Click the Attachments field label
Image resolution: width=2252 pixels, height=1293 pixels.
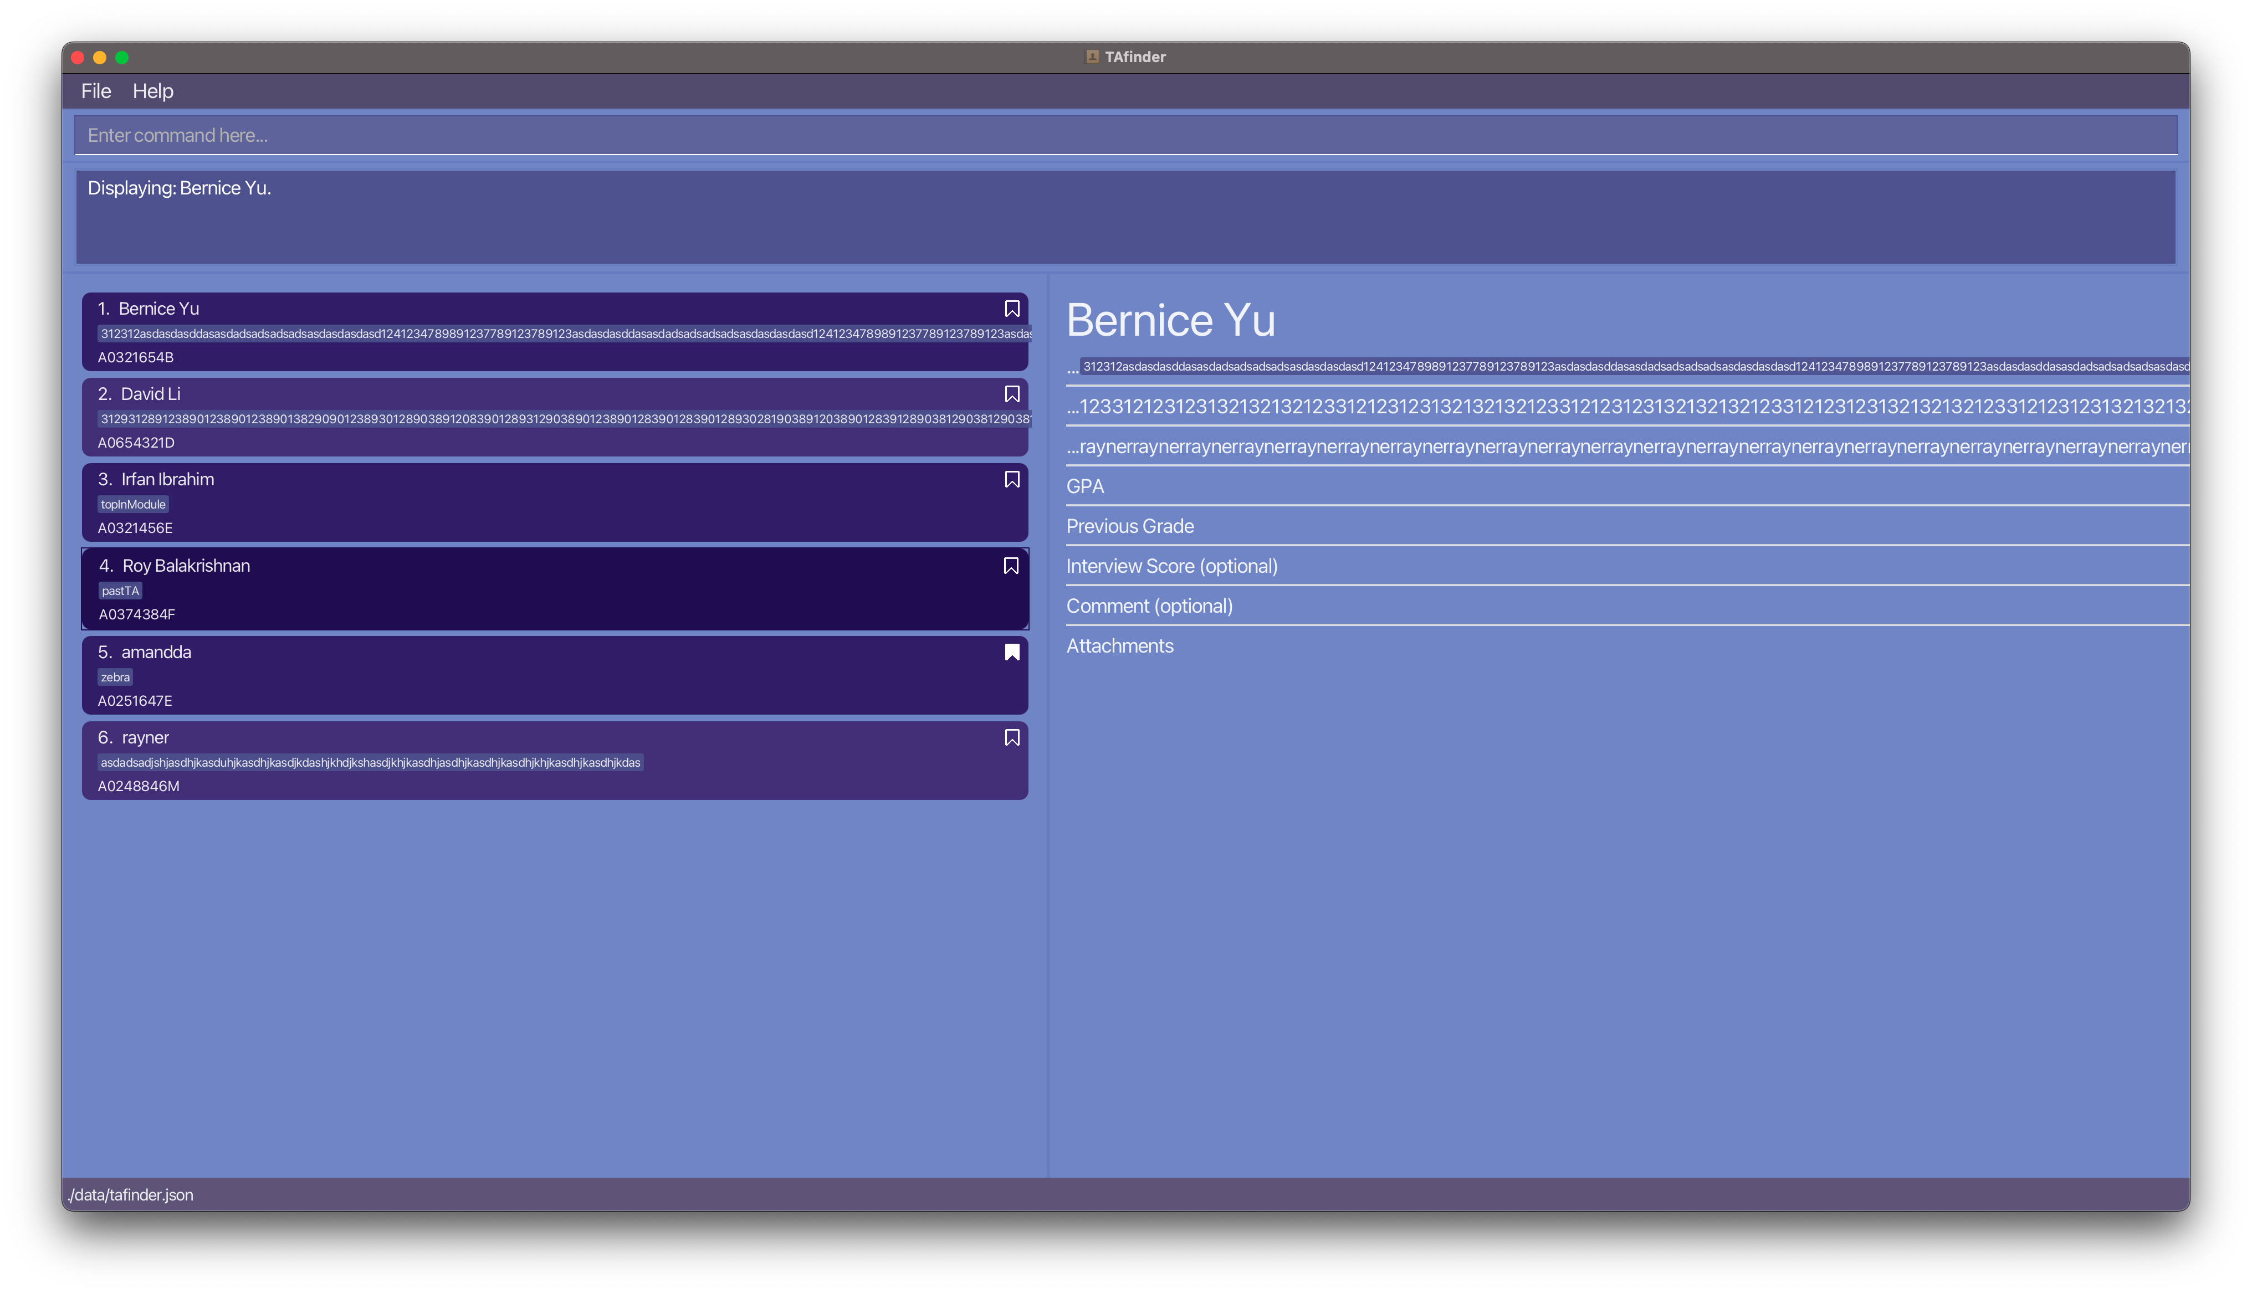click(x=1119, y=646)
